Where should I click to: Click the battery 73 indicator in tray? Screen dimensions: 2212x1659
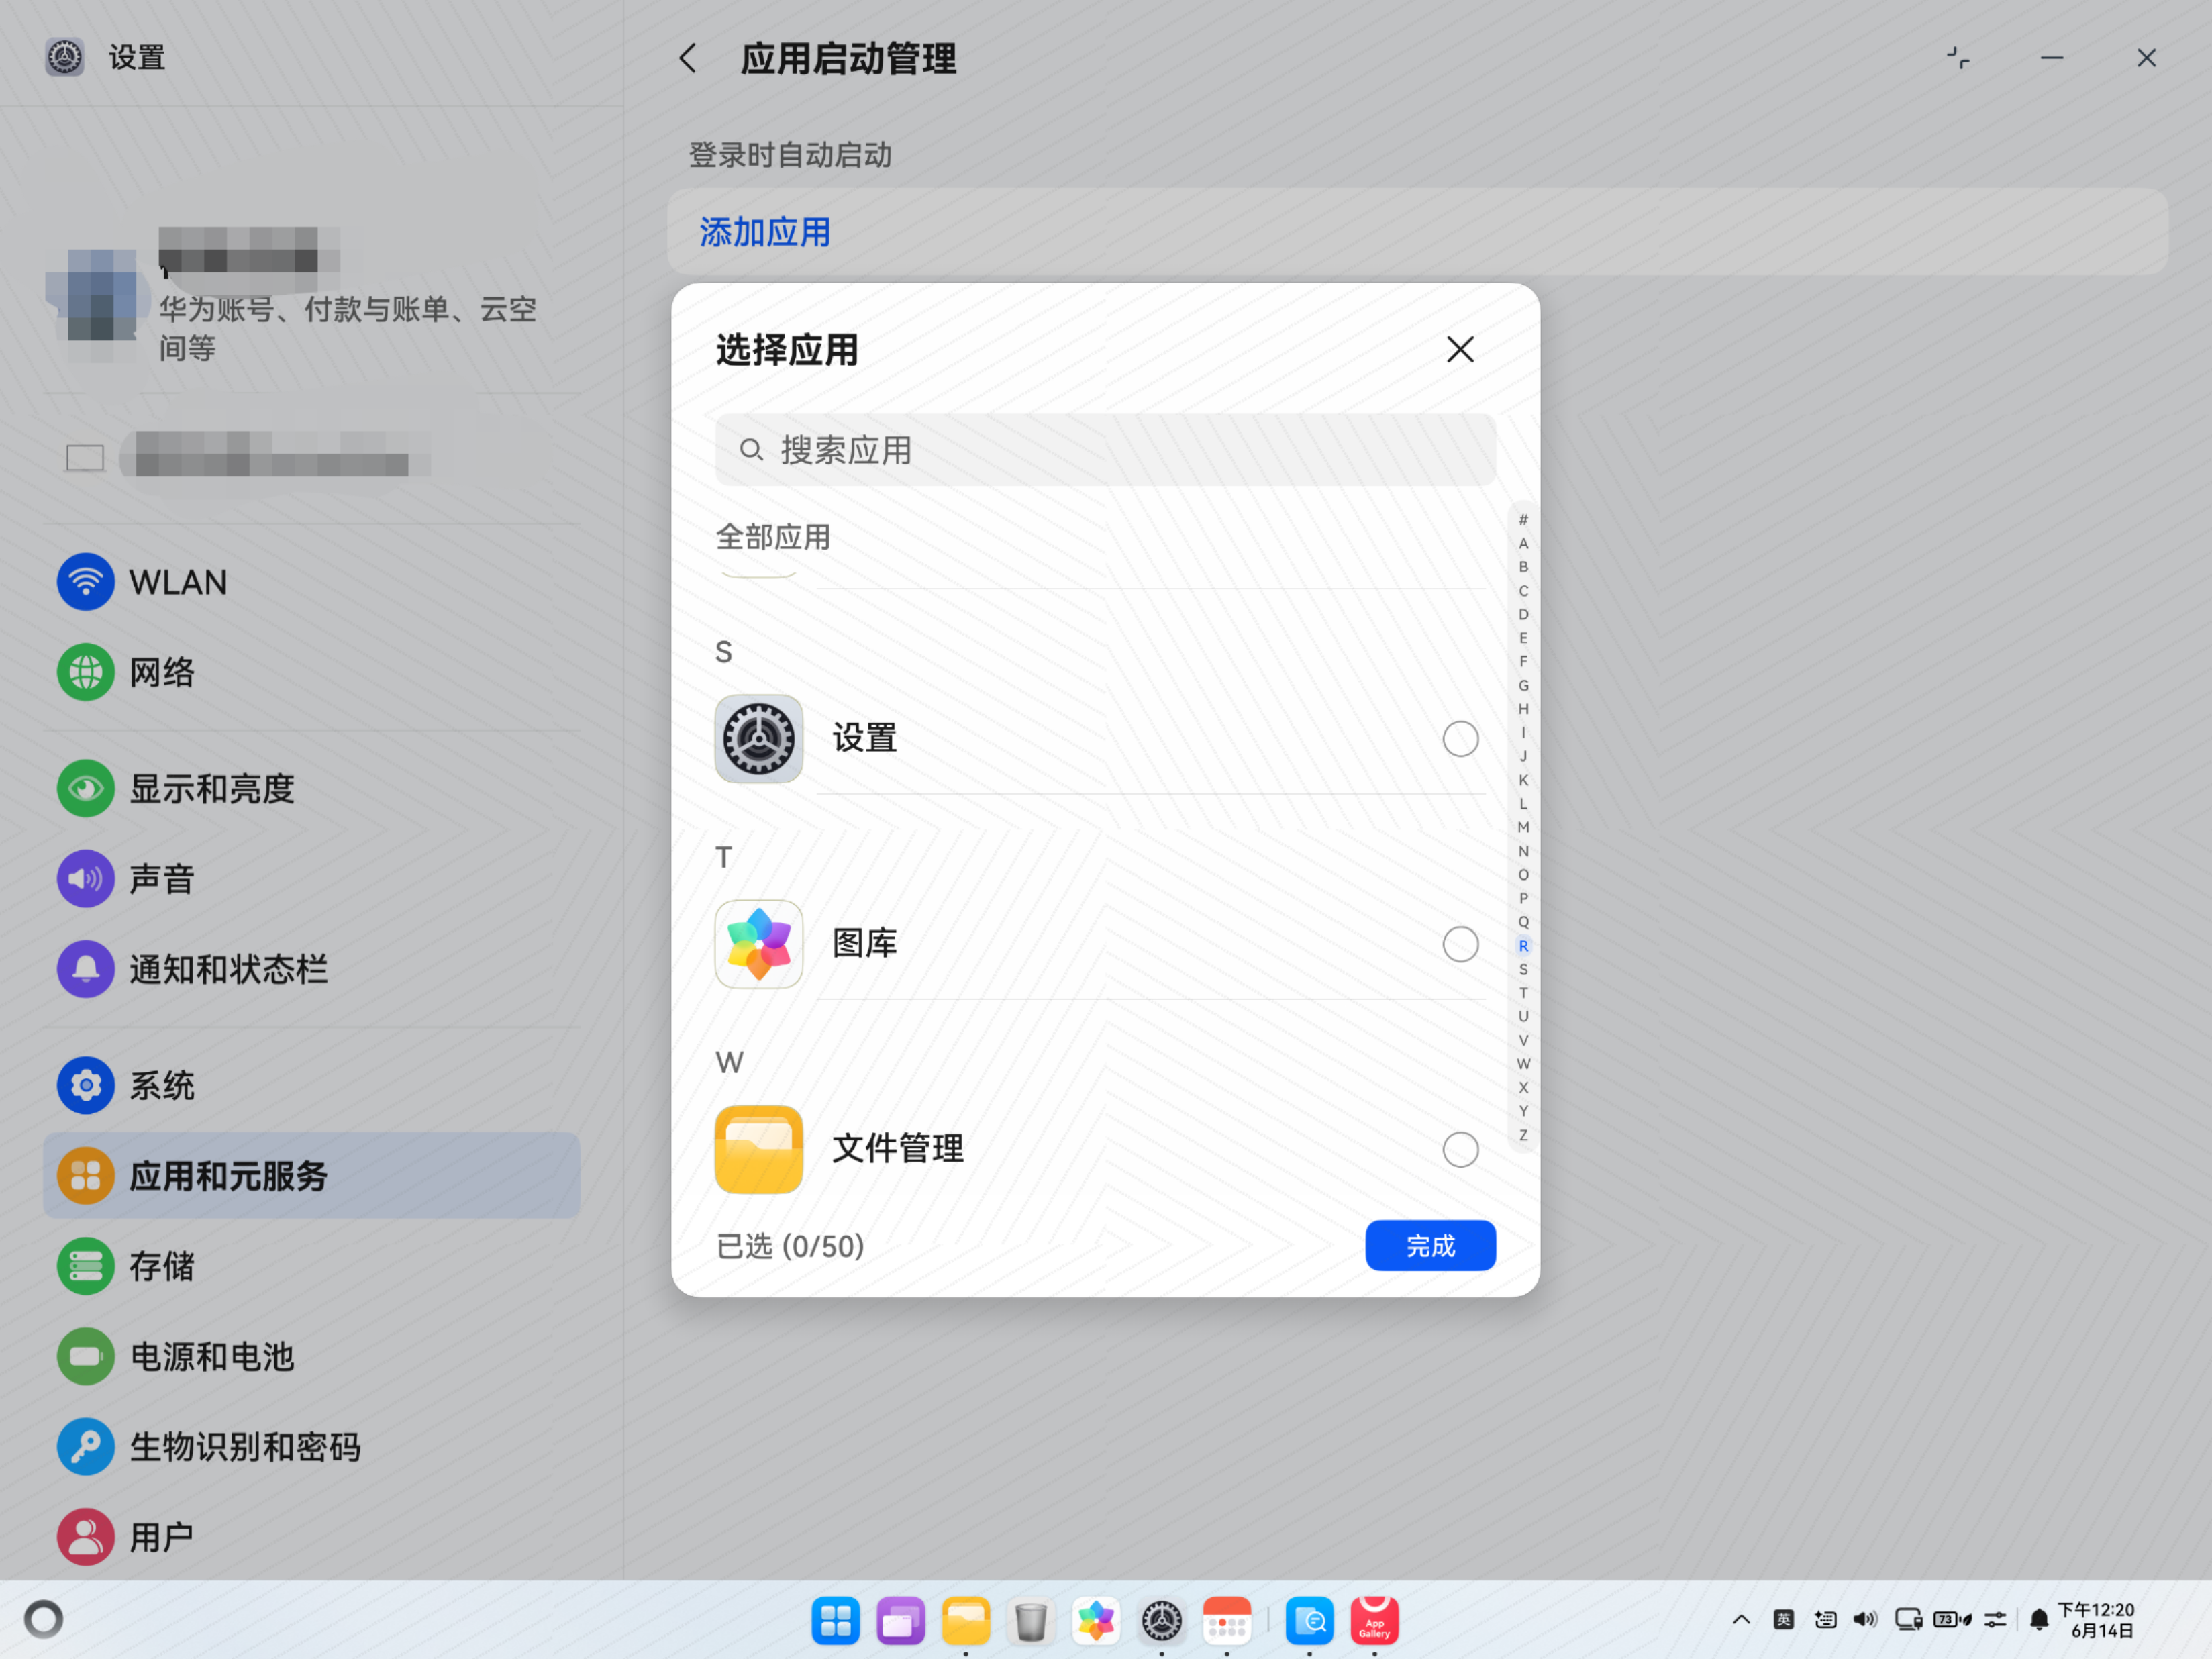pyautogui.click(x=1952, y=1619)
